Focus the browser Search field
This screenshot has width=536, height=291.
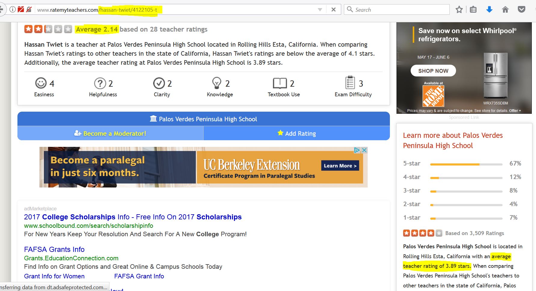(397, 10)
